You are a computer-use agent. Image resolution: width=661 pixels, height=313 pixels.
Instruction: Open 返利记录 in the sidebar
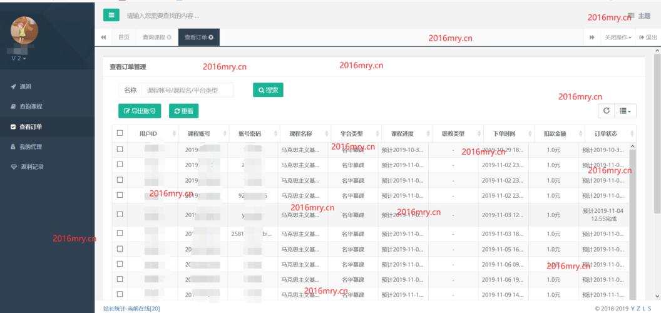tap(32, 167)
